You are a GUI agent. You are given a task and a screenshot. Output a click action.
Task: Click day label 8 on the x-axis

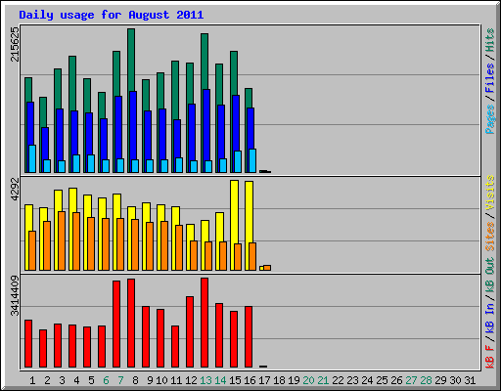point(135,380)
